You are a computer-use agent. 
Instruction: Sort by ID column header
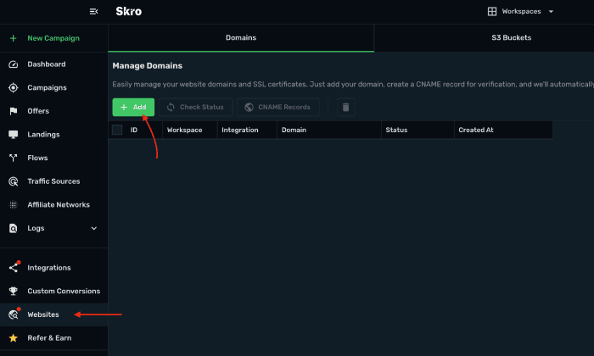pos(134,131)
